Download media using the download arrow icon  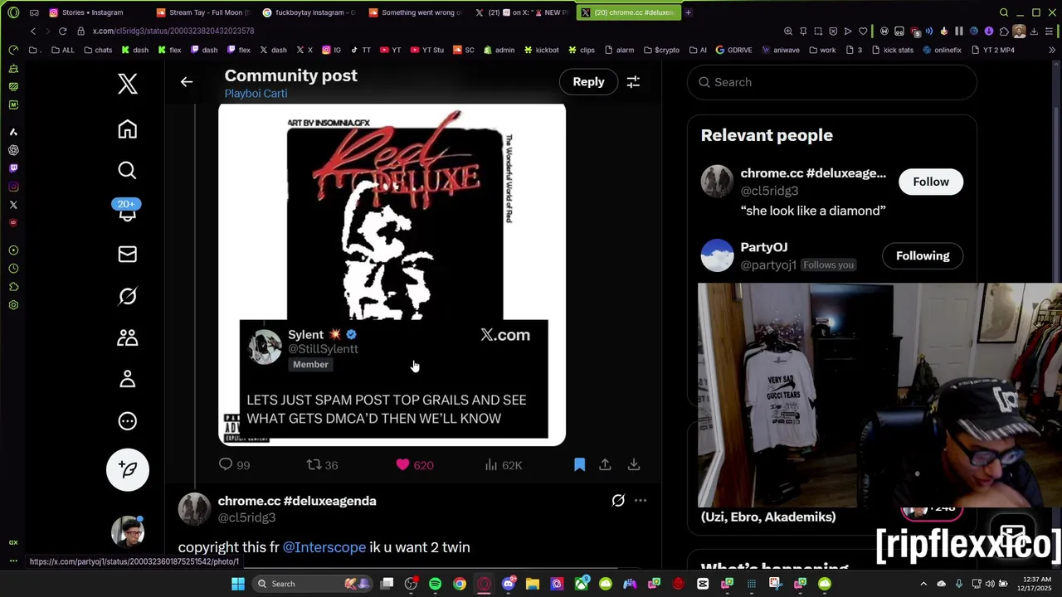click(x=634, y=465)
